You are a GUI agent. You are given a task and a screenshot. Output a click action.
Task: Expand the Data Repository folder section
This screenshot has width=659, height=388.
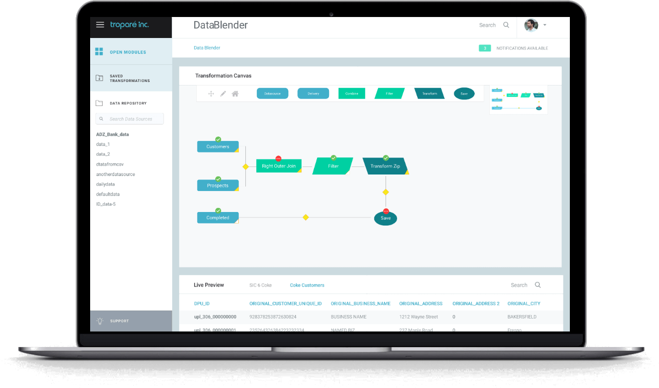click(x=99, y=103)
